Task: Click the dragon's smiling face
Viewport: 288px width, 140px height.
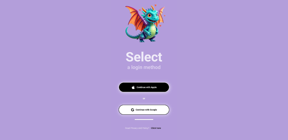Action: (x=152, y=17)
